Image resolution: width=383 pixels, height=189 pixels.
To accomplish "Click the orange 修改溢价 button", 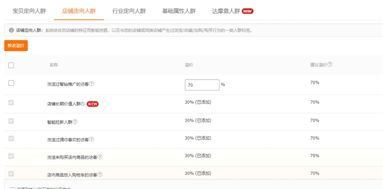I will (16, 46).
